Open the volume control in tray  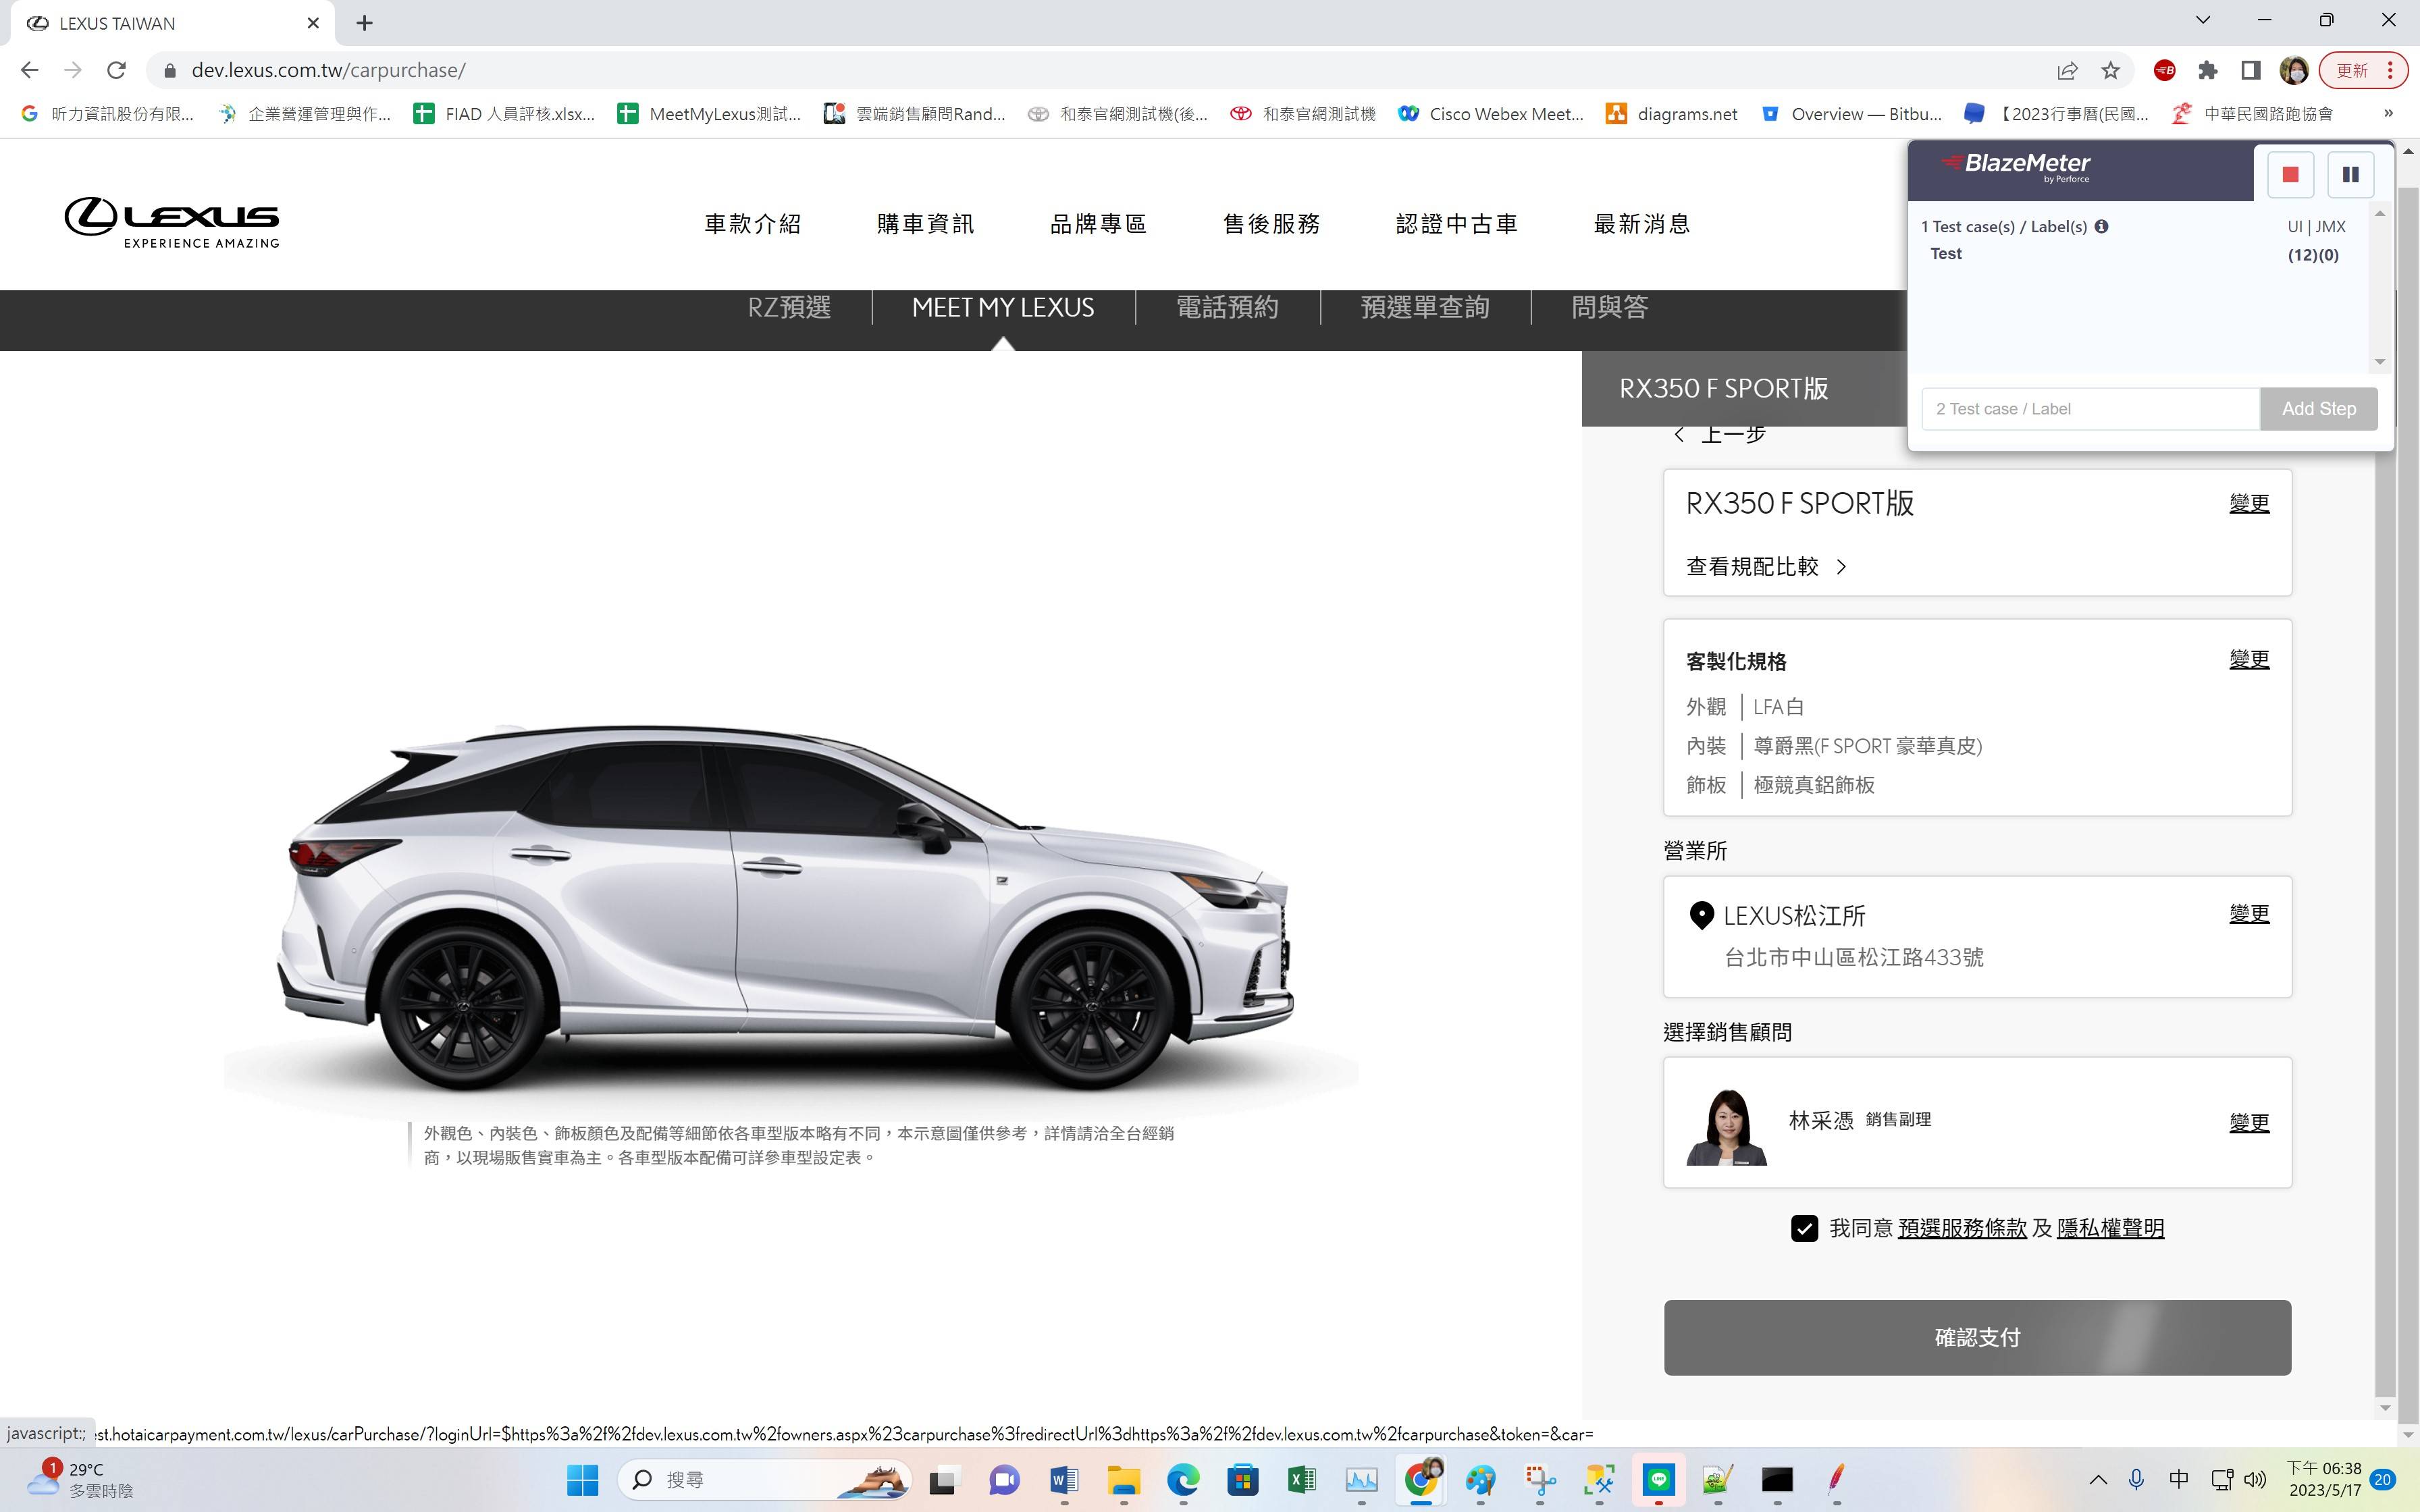[2255, 1480]
